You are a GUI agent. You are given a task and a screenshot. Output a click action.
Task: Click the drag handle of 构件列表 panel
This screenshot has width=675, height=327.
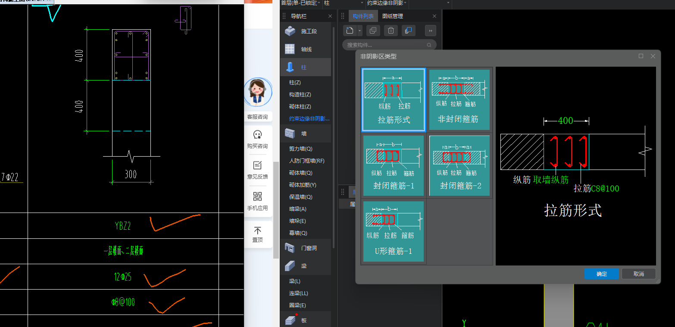click(343, 16)
